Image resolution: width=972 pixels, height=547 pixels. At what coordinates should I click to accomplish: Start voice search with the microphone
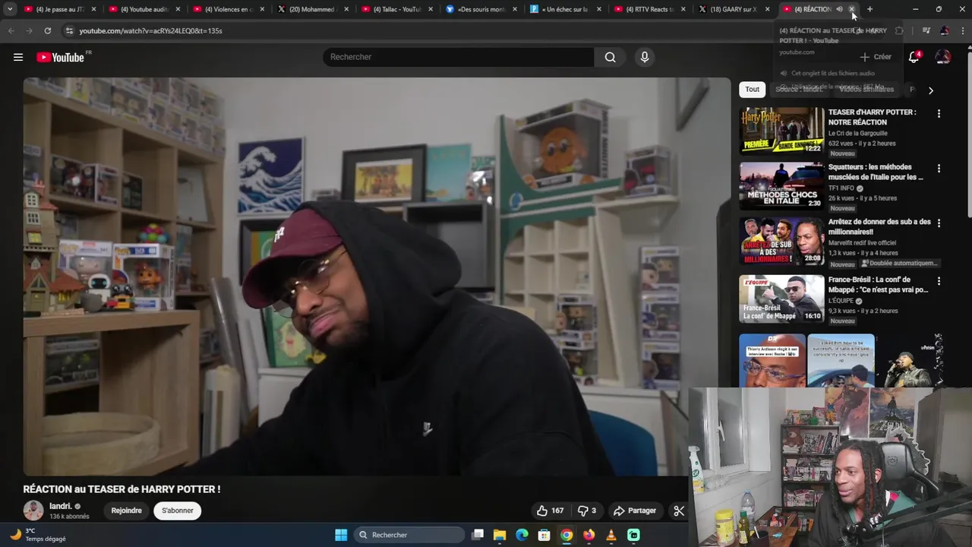(x=645, y=57)
